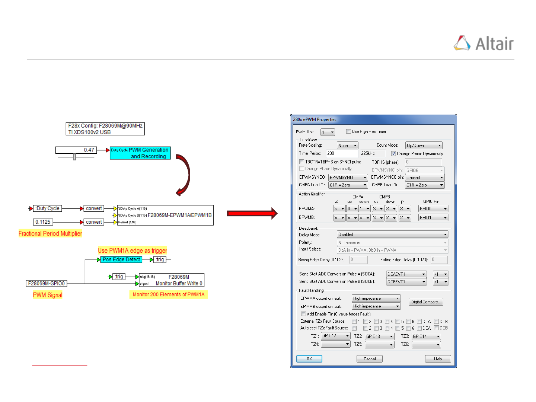536x402 pixels.
Task: Open the PWM Unit dropdown
Action: click(328, 132)
